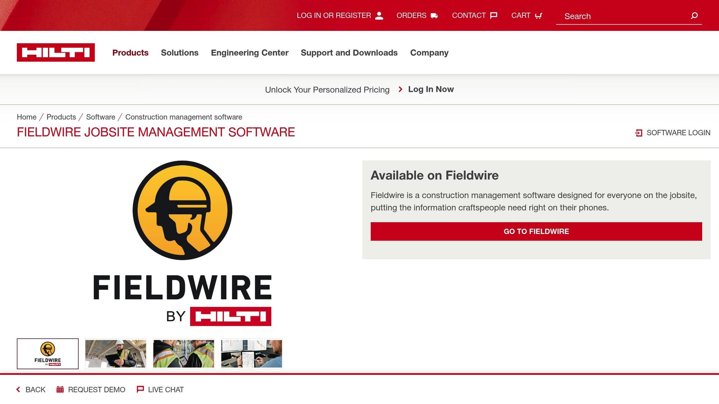Click the orders truck icon
This screenshot has width=719, height=404.
pos(434,15)
